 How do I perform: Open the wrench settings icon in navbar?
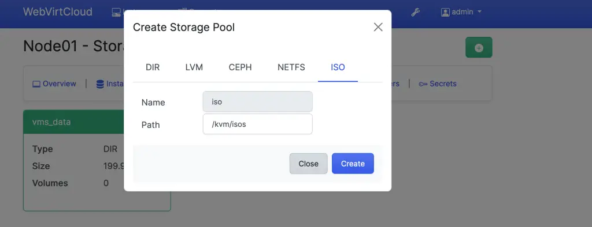[415, 12]
